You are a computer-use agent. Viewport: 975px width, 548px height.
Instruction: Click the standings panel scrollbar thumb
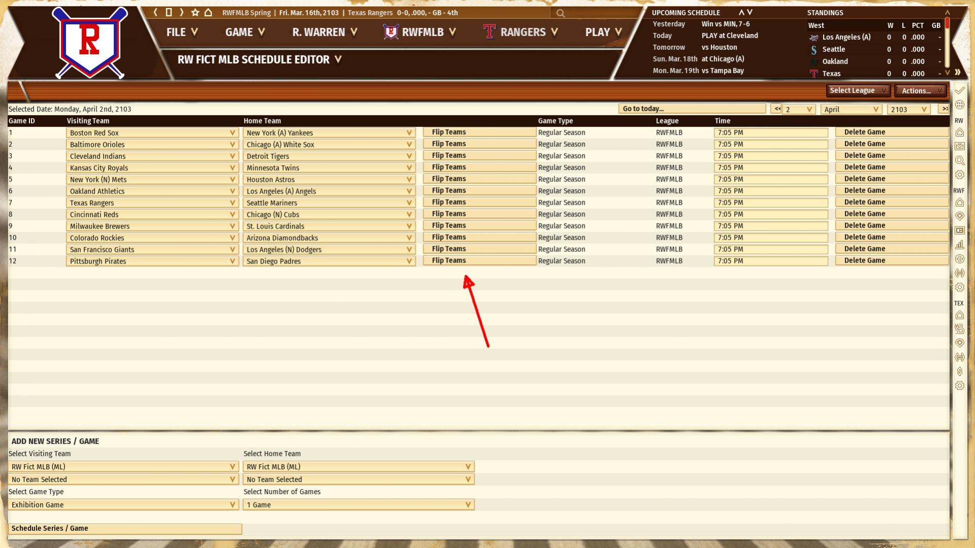point(948,24)
